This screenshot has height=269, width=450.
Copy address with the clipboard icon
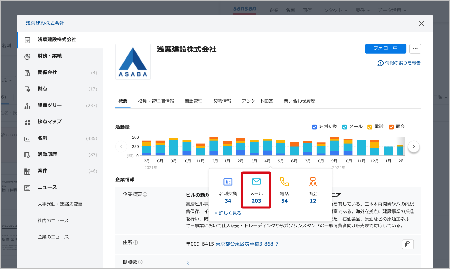click(x=408, y=244)
